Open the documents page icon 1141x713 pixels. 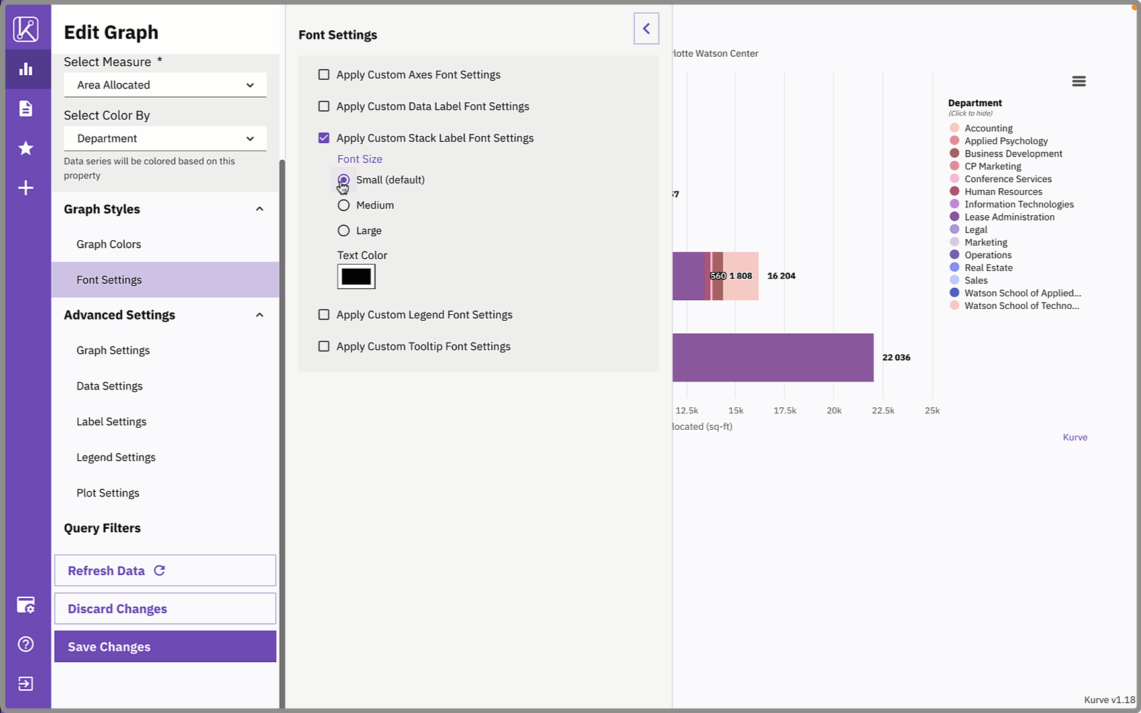click(x=26, y=108)
